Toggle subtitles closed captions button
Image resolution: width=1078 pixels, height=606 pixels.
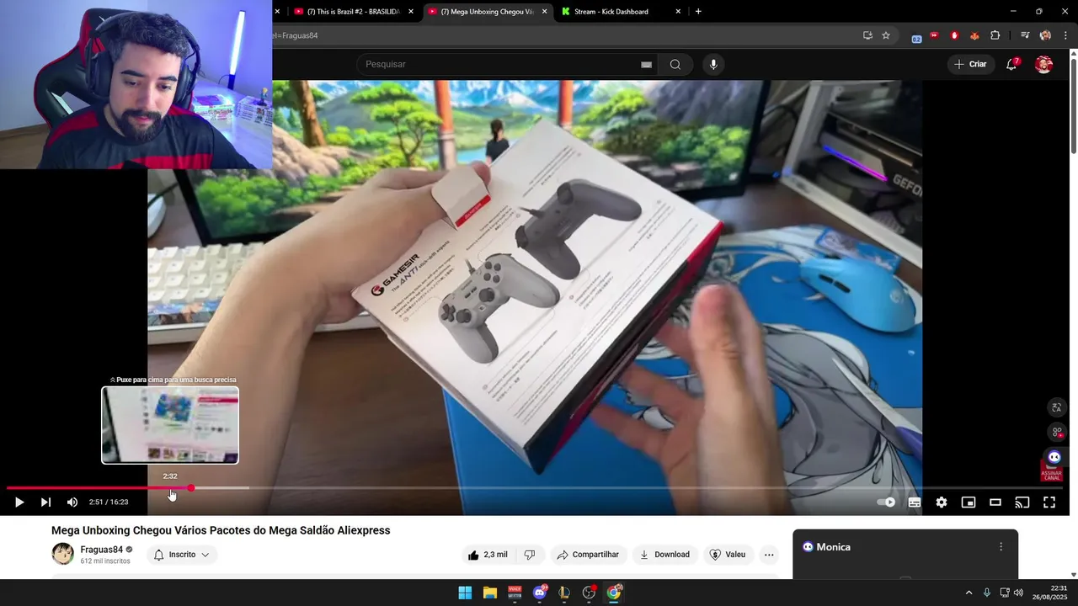(915, 502)
